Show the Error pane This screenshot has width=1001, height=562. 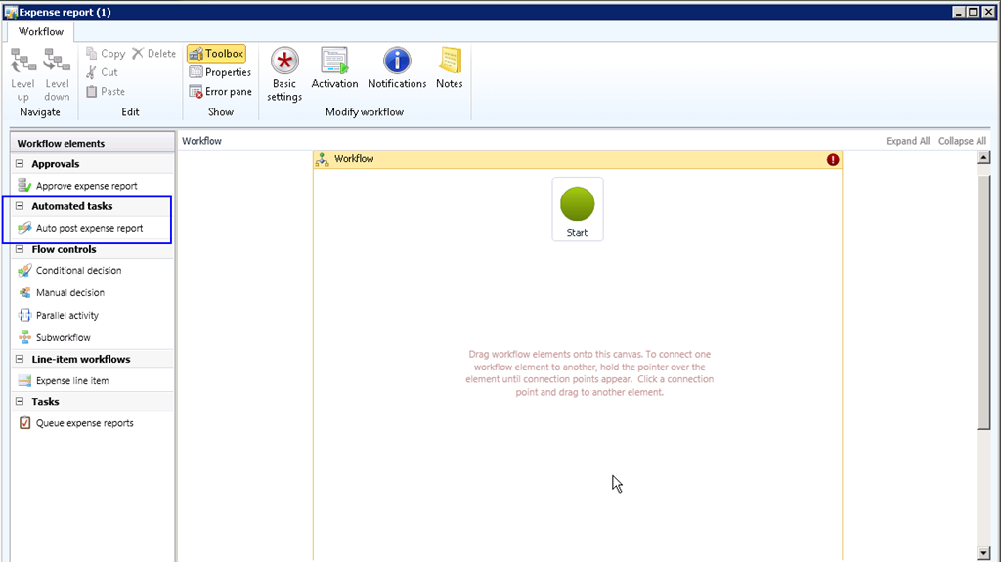tap(220, 92)
